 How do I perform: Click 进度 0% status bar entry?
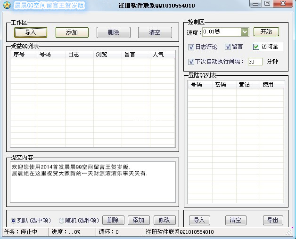click(66, 232)
